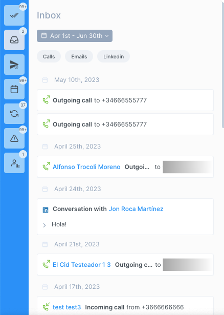The height and width of the screenshot is (315, 224).
Task: Expand the Hola! message chevron
Action: [44, 225]
